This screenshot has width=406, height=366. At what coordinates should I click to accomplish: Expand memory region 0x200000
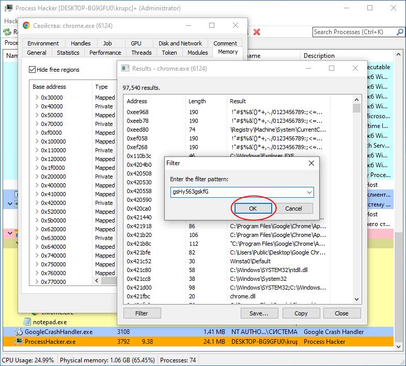[37, 177]
